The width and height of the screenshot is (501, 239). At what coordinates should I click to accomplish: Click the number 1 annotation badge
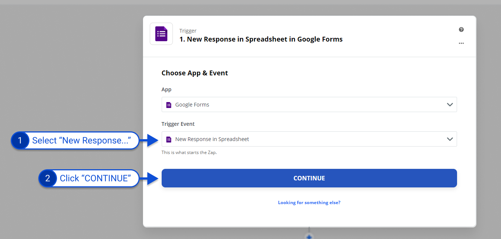point(20,141)
